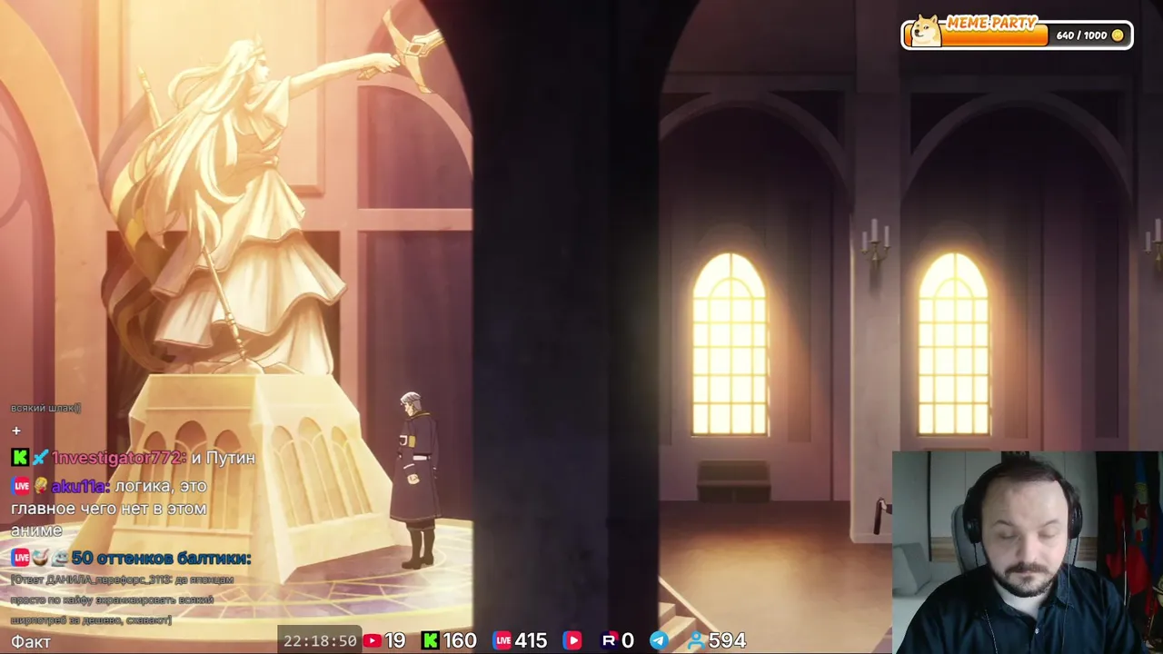
Task: Click the LIVE icon beside 415
Action: [x=502, y=640]
